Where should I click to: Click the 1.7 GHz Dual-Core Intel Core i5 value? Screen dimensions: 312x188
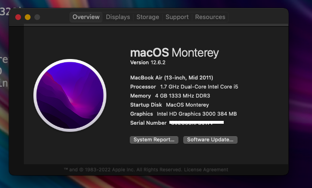click(x=199, y=87)
